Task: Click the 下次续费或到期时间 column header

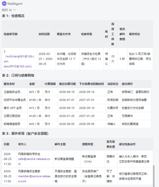Action: pos(92,84)
